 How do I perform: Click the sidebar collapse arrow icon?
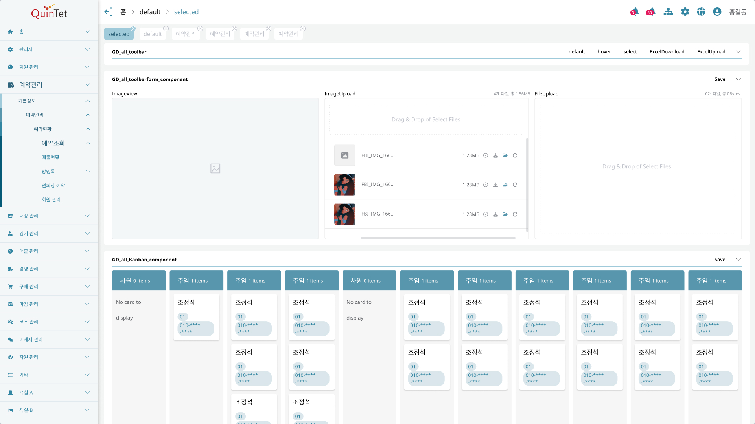click(109, 12)
